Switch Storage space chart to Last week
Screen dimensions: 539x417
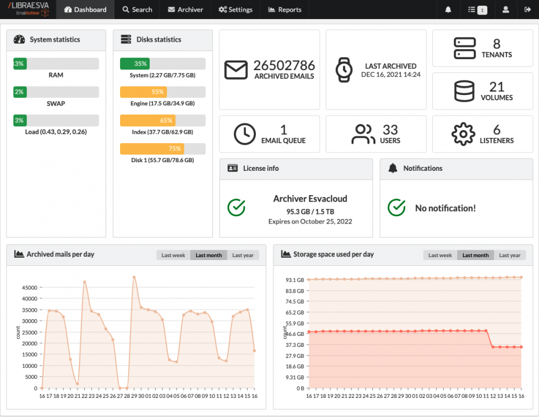point(440,255)
